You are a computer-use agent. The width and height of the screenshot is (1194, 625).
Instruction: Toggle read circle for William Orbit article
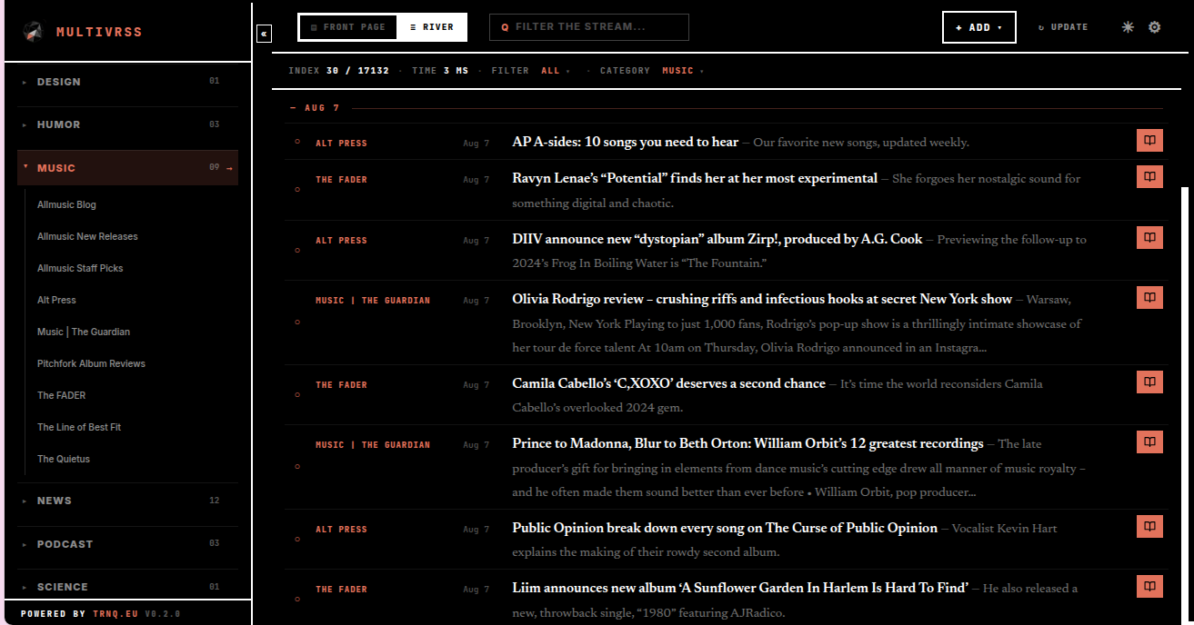click(x=297, y=466)
